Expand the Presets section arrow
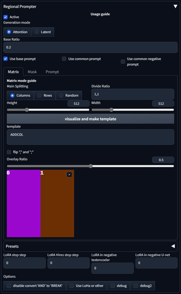The width and height of the screenshot is (181, 294). (x=173, y=246)
